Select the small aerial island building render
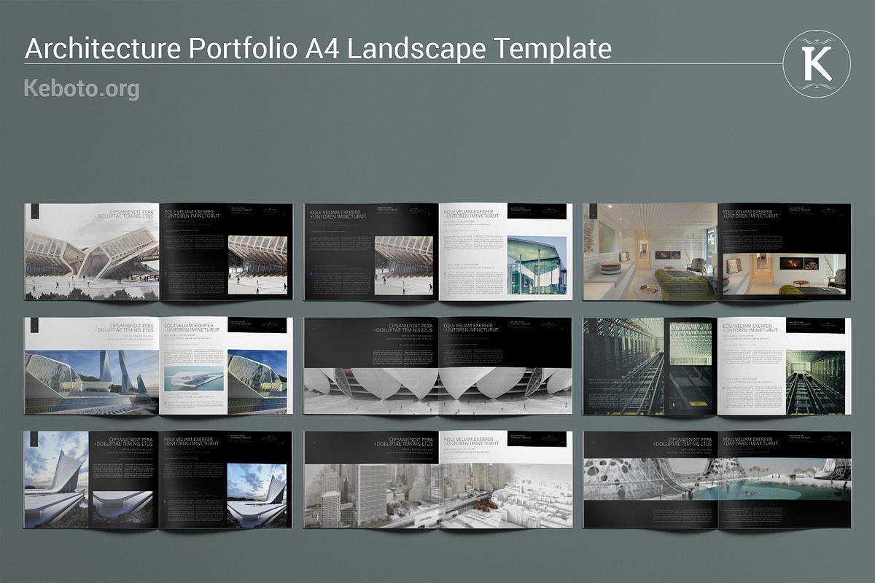 (x=192, y=379)
